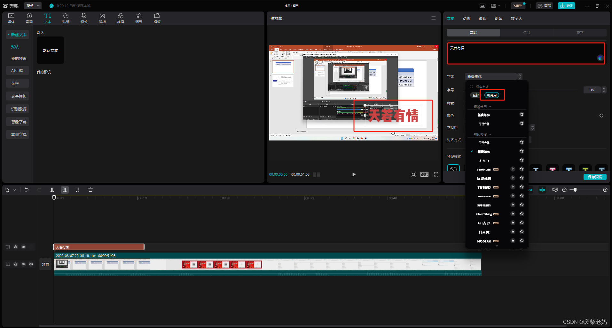This screenshot has height=328, width=612.
Task: Adjust the font size 15 stepper
Action: [x=604, y=90]
